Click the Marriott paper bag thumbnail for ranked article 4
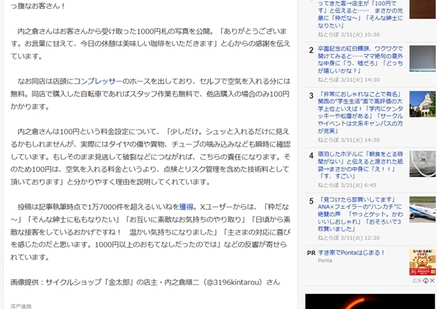 pyautogui.click(x=423, y=164)
